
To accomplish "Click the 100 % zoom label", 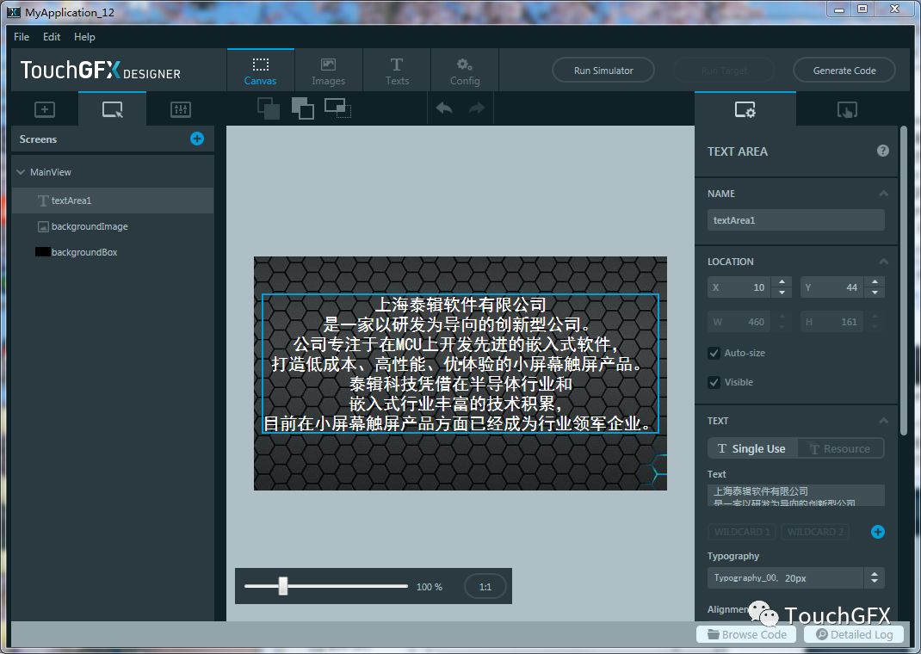I will pyautogui.click(x=429, y=587).
